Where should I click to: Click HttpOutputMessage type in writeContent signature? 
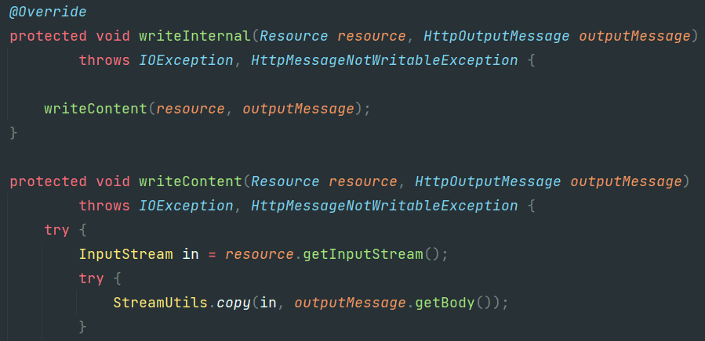point(488,181)
